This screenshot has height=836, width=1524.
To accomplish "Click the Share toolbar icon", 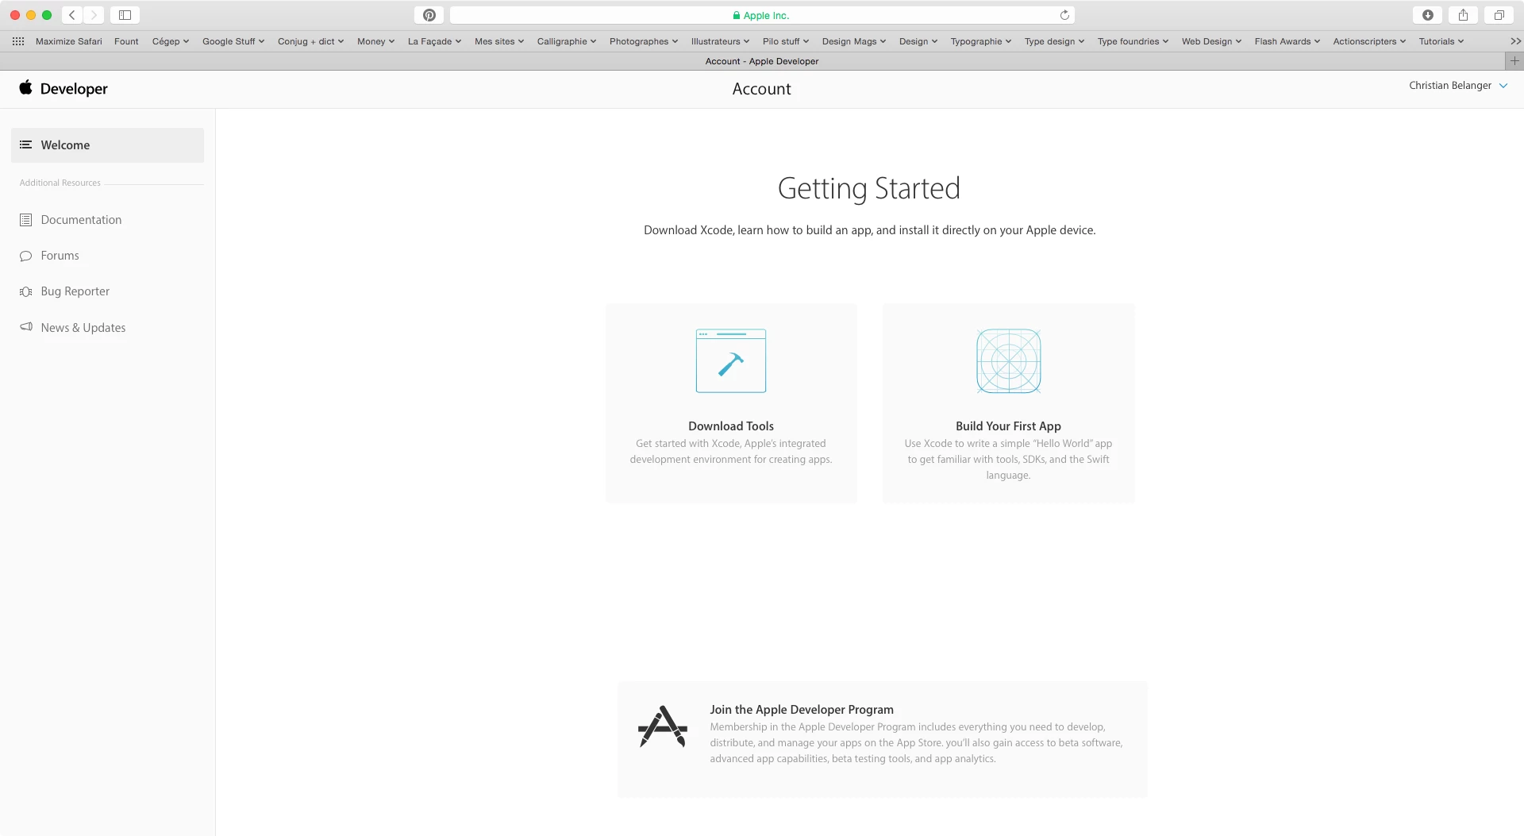I will [x=1463, y=15].
